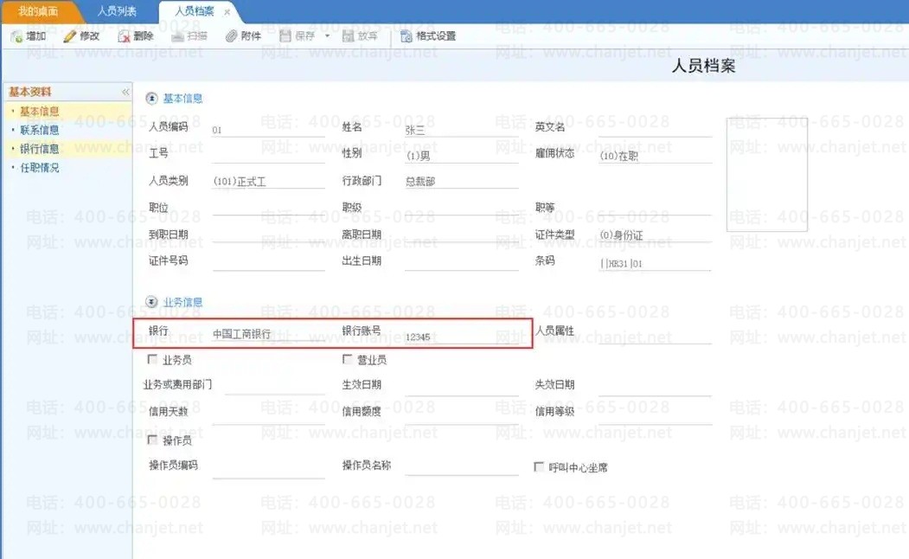Open the dropdown arrow next to 保存
Viewport: 909px width, 559px height.
pos(327,36)
